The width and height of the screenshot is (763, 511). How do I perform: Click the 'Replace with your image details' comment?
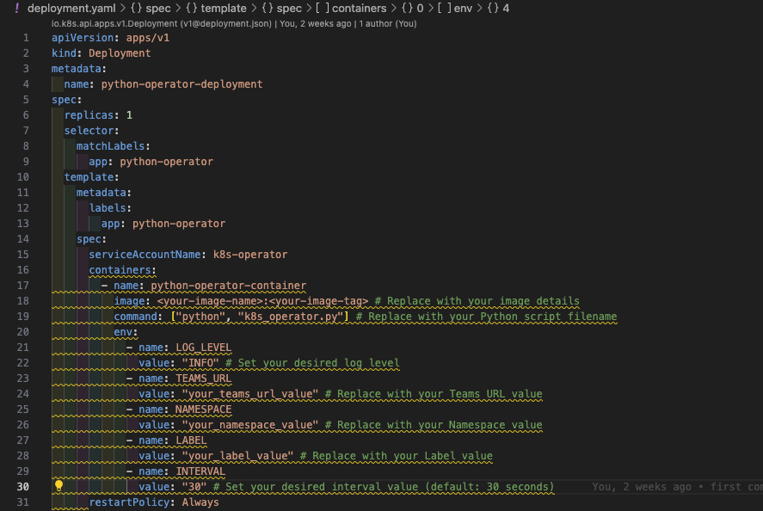click(477, 301)
